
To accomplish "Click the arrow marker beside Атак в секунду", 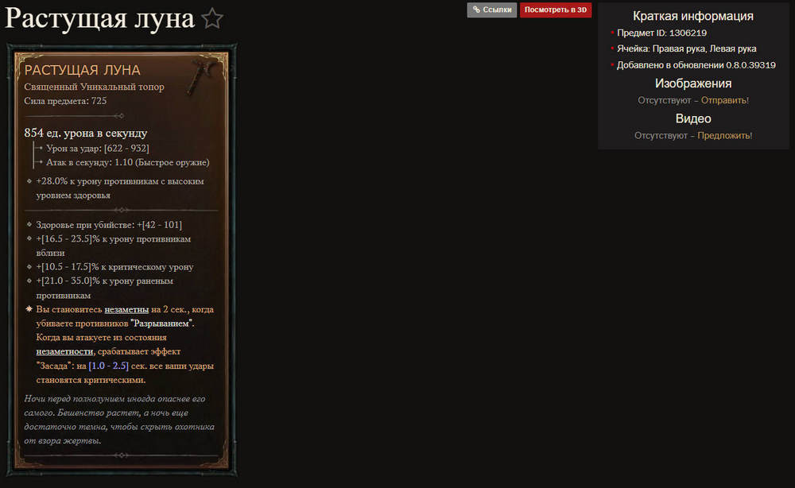I will tap(38, 163).
